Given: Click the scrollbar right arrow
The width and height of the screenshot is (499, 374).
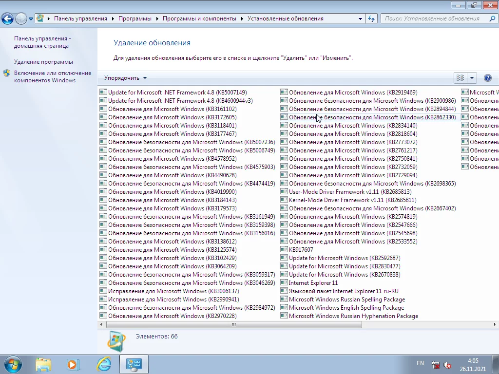Looking at the screenshot, I should [x=495, y=324].
